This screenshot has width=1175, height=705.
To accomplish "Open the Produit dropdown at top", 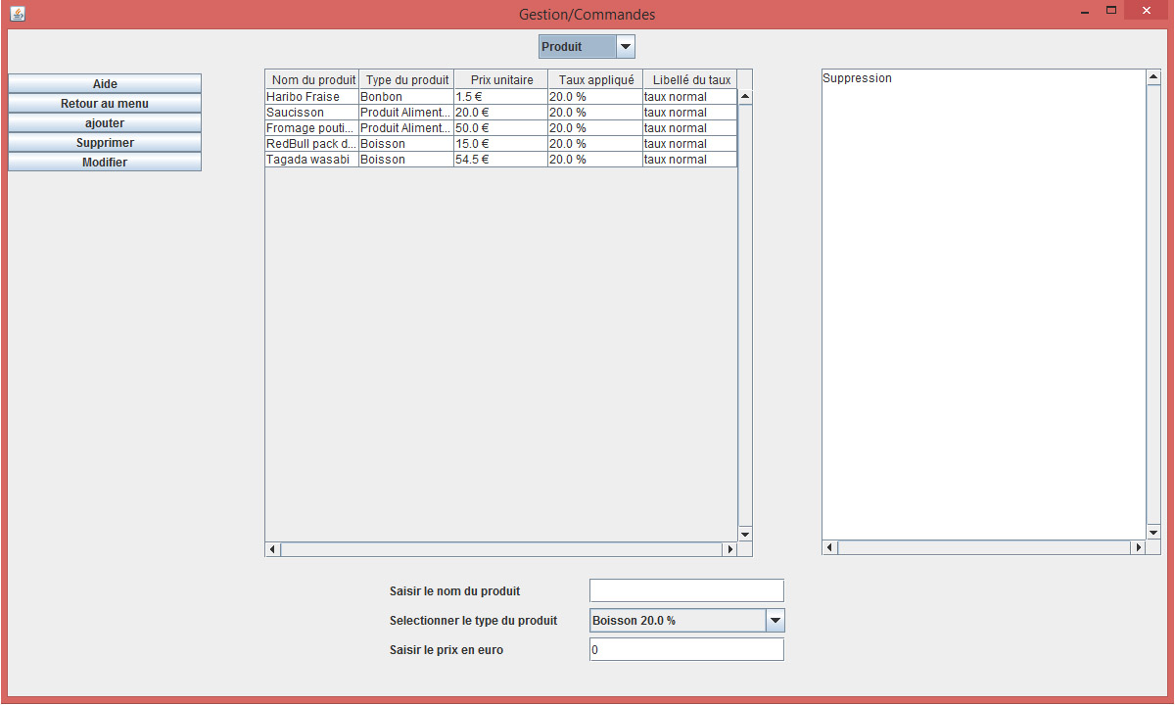I will pyautogui.click(x=626, y=47).
